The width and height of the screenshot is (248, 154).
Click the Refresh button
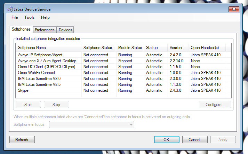pyautogui.click(x=22, y=140)
